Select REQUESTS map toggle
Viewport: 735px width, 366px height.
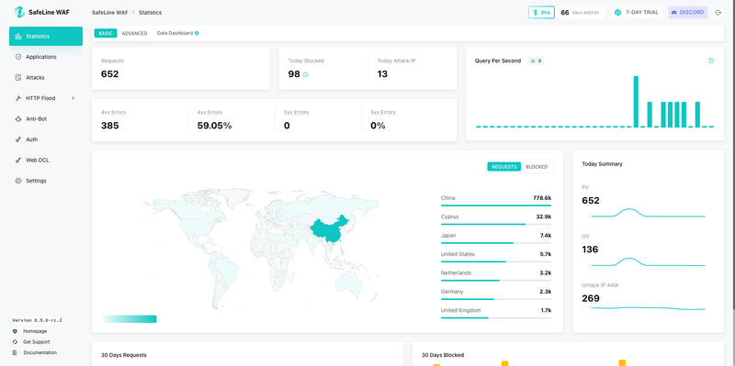pyautogui.click(x=503, y=167)
